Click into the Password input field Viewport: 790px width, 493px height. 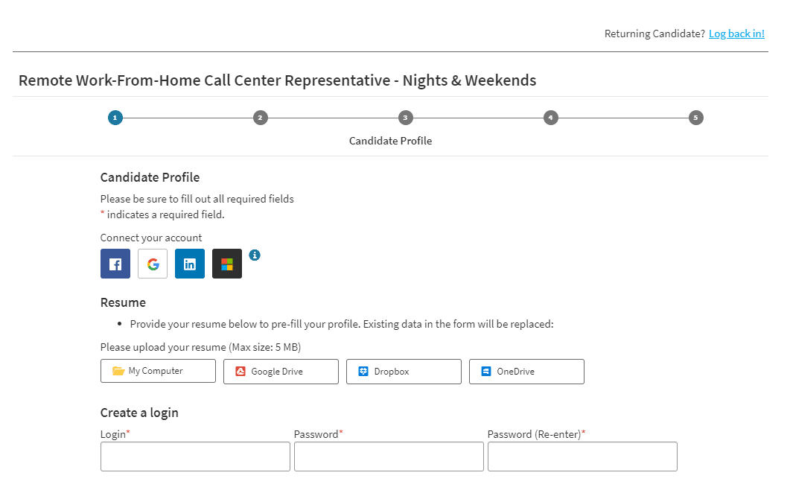pos(389,457)
